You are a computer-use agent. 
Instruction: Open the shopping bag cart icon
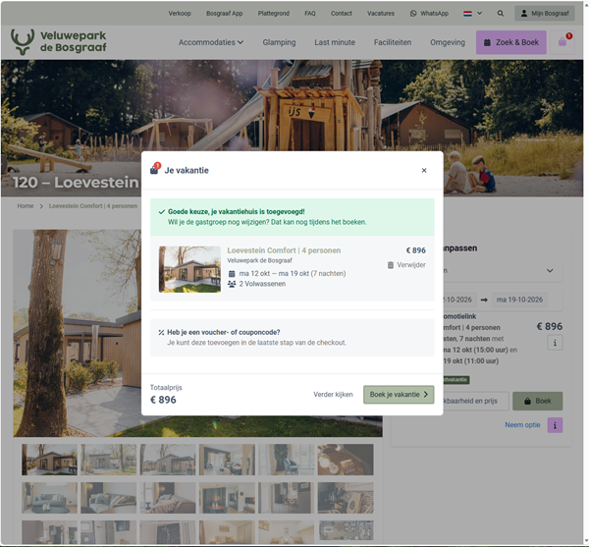[562, 42]
